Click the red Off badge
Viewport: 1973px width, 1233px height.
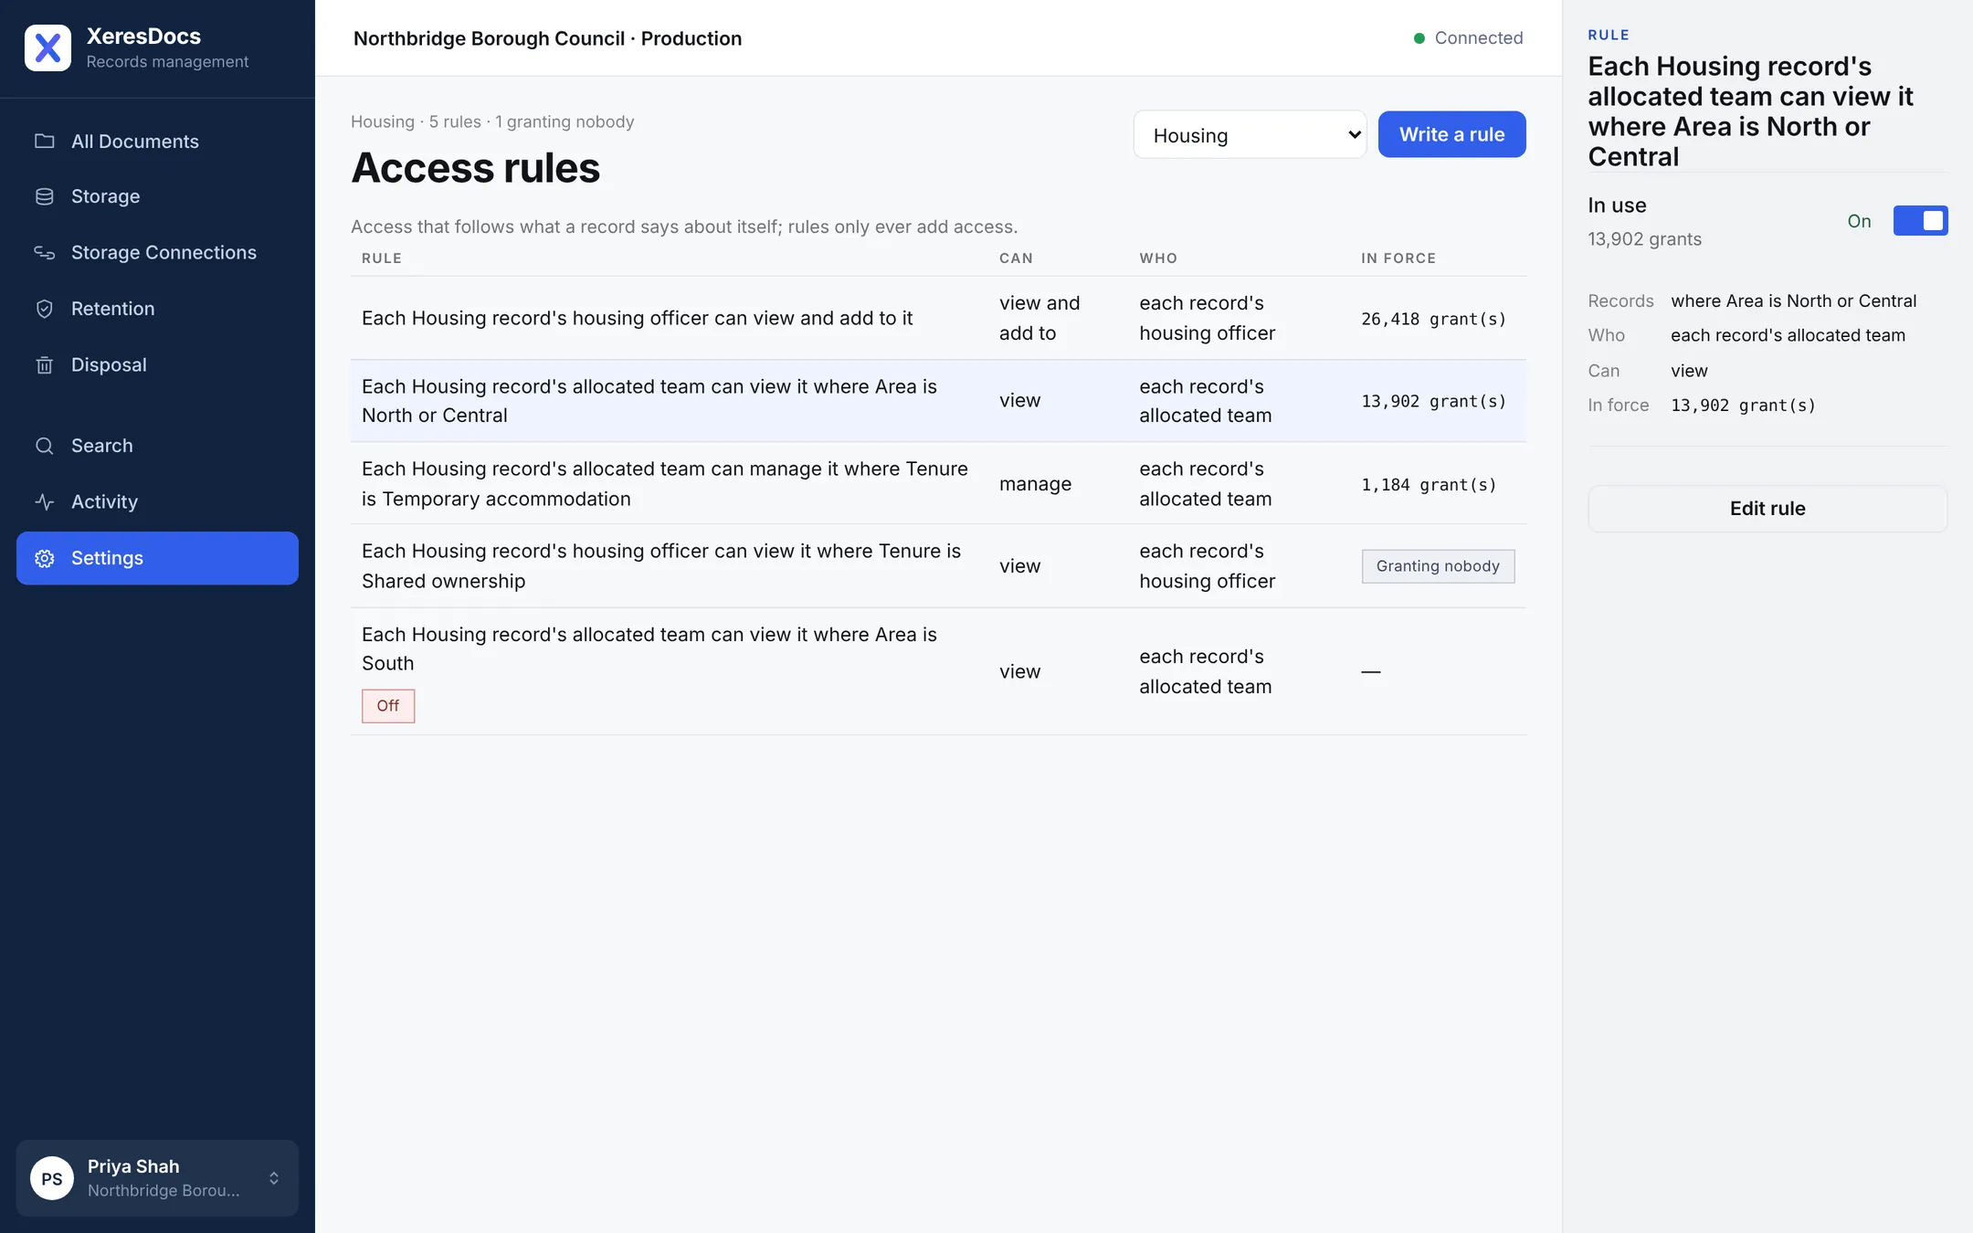coord(388,706)
